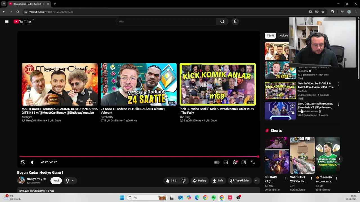Toggle subtitles/captions button

point(226,162)
